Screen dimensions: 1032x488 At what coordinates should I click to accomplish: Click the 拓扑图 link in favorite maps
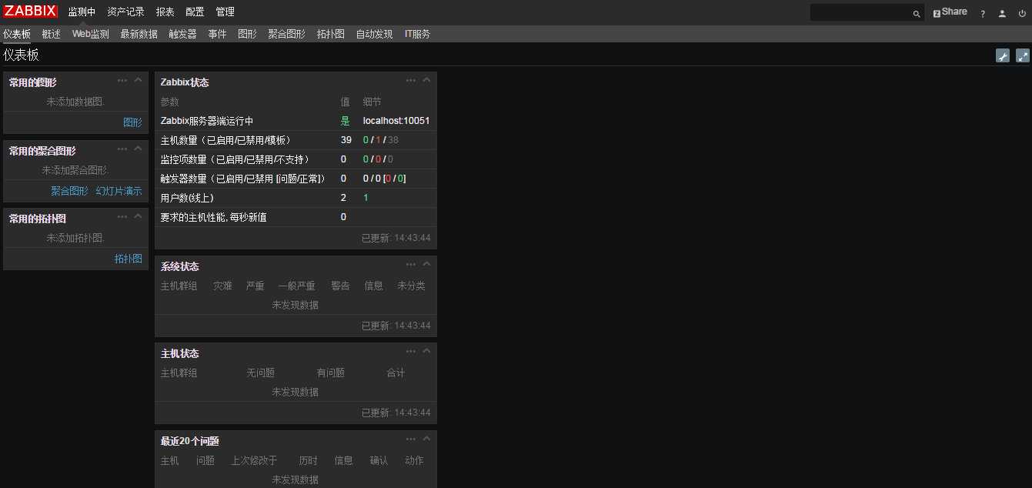click(129, 259)
